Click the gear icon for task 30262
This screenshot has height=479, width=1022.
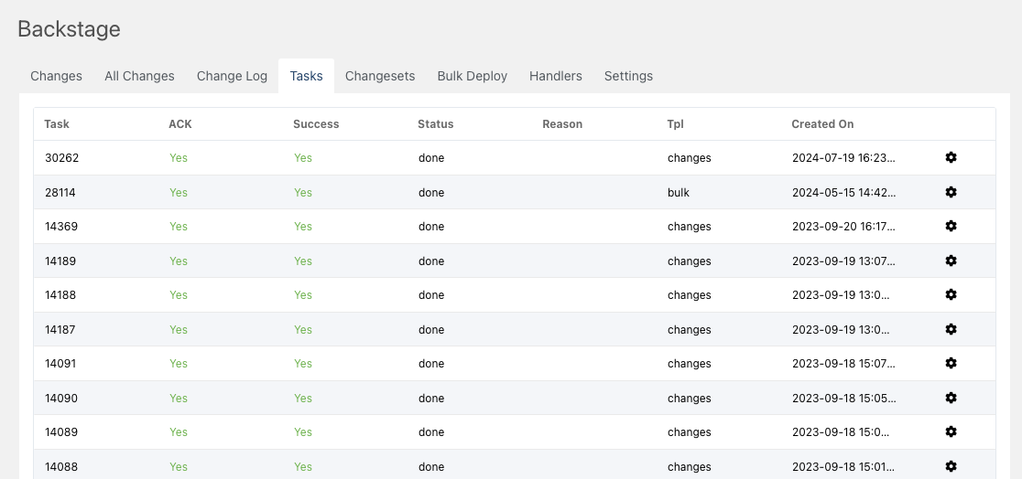951,157
